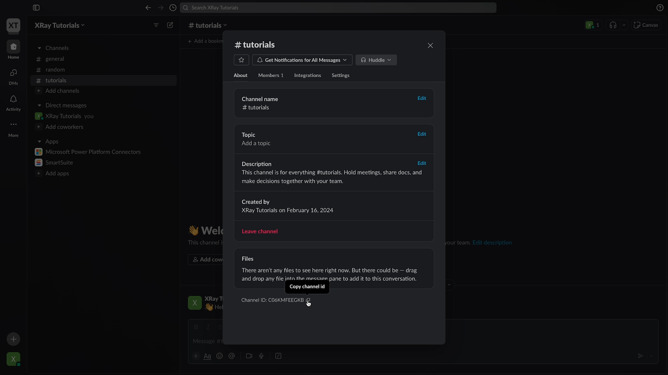This screenshot has width=668, height=375.
Task: Open the Integrations tab
Action: (308, 75)
